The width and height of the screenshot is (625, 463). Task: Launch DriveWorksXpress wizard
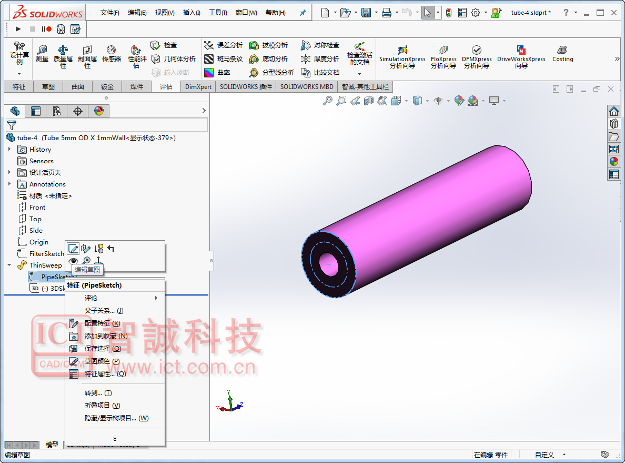click(x=521, y=56)
